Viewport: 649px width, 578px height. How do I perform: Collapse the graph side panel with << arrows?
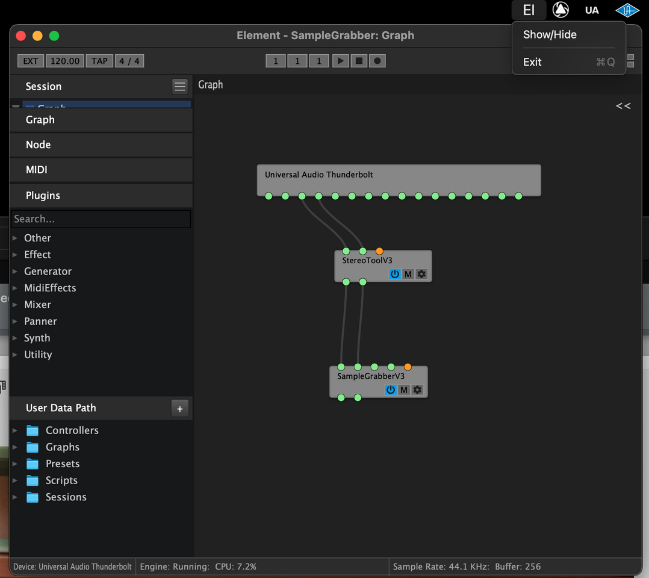(623, 106)
